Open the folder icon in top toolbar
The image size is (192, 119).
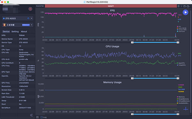[x=185, y=6]
